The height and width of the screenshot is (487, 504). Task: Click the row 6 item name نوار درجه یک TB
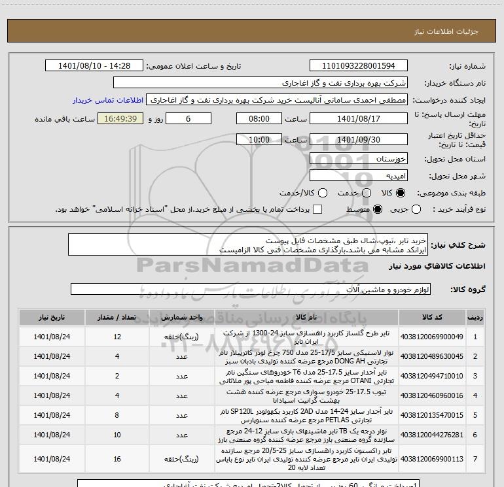point(306,435)
